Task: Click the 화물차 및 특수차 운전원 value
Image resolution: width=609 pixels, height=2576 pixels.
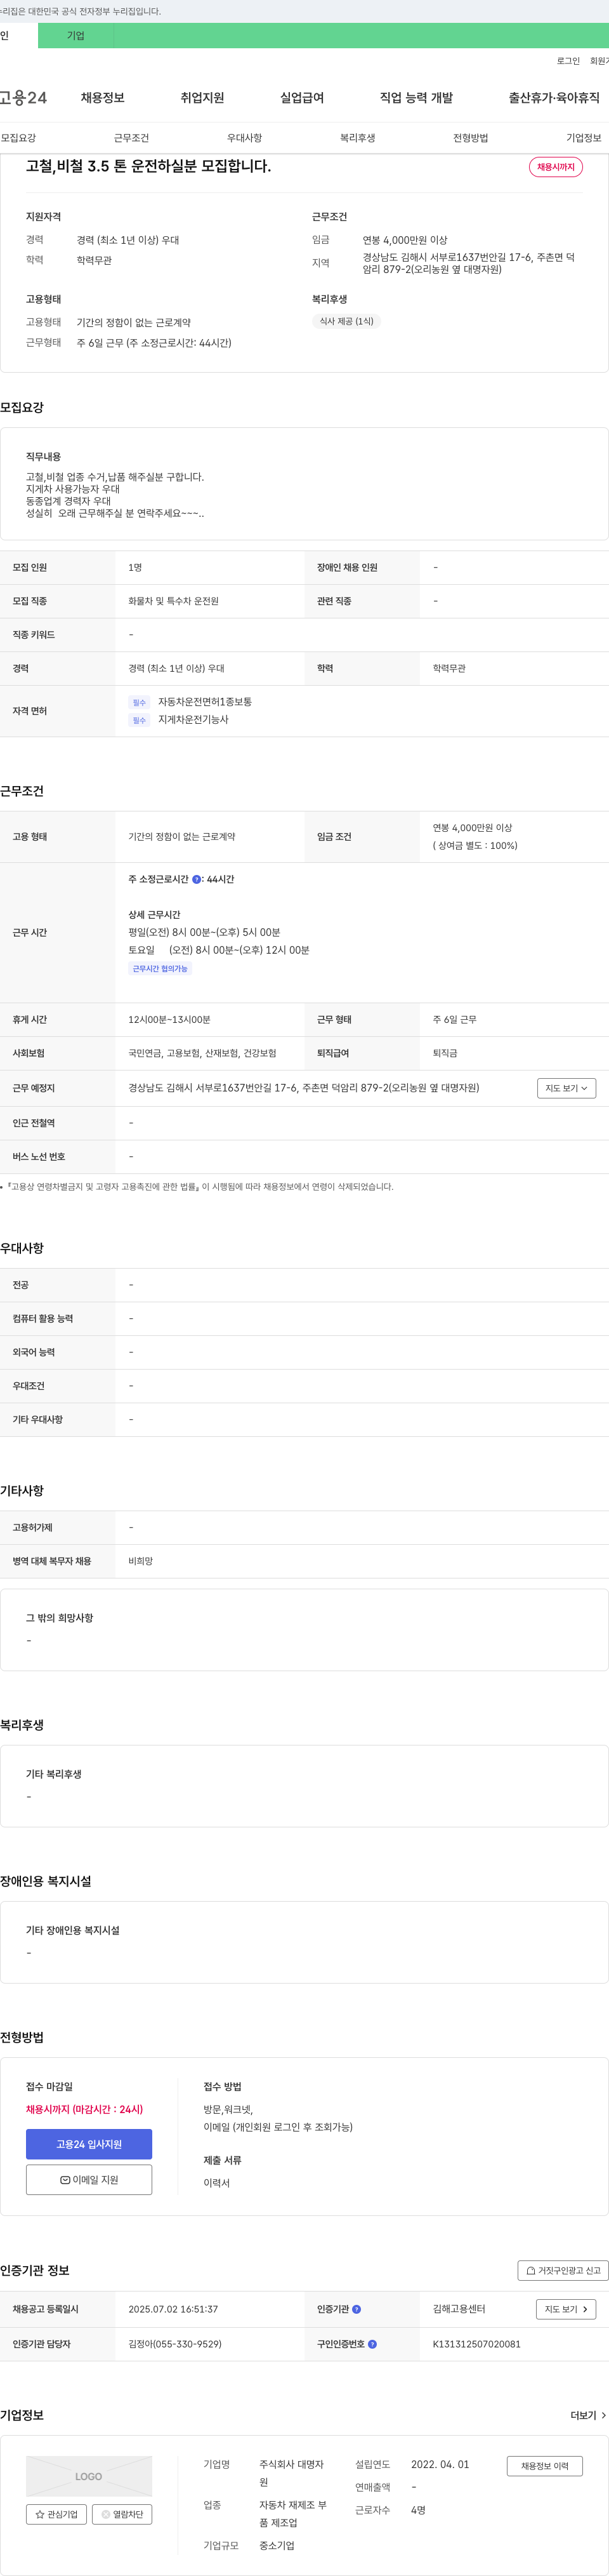Action: (174, 601)
